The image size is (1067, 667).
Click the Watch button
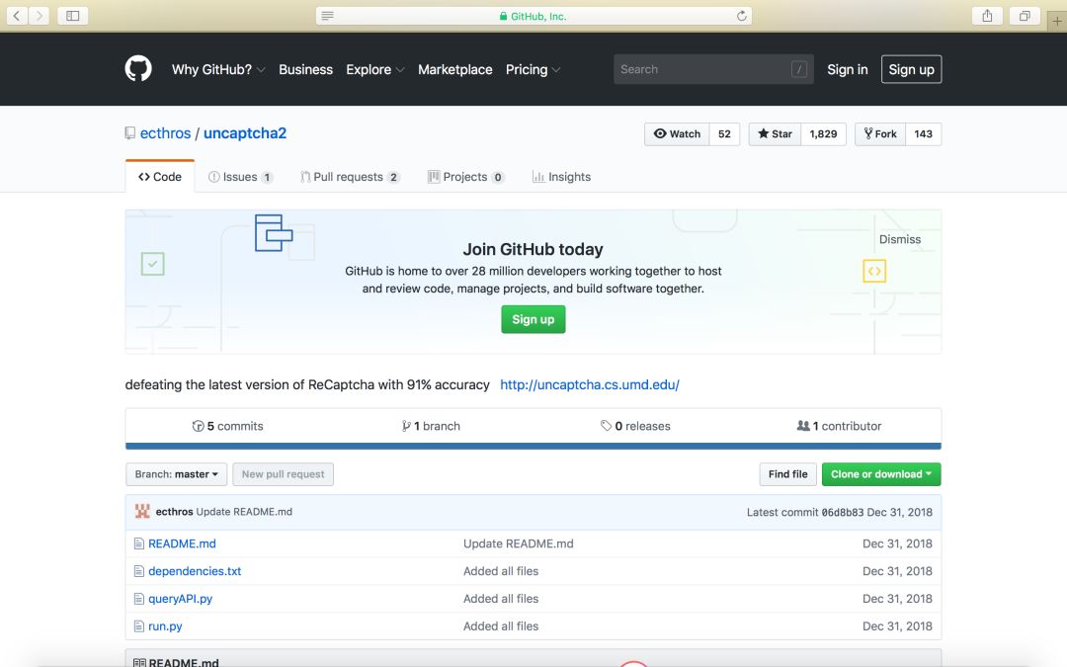tap(677, 133)
